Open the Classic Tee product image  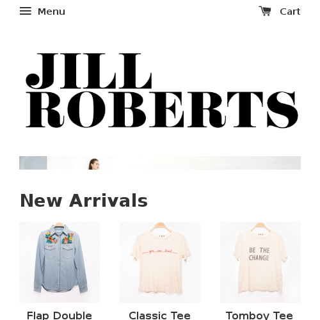[160, 262]
